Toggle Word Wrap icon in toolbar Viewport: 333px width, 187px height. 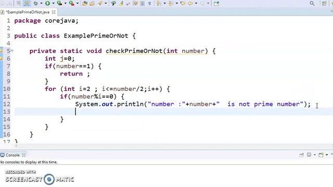pos(19,3)
